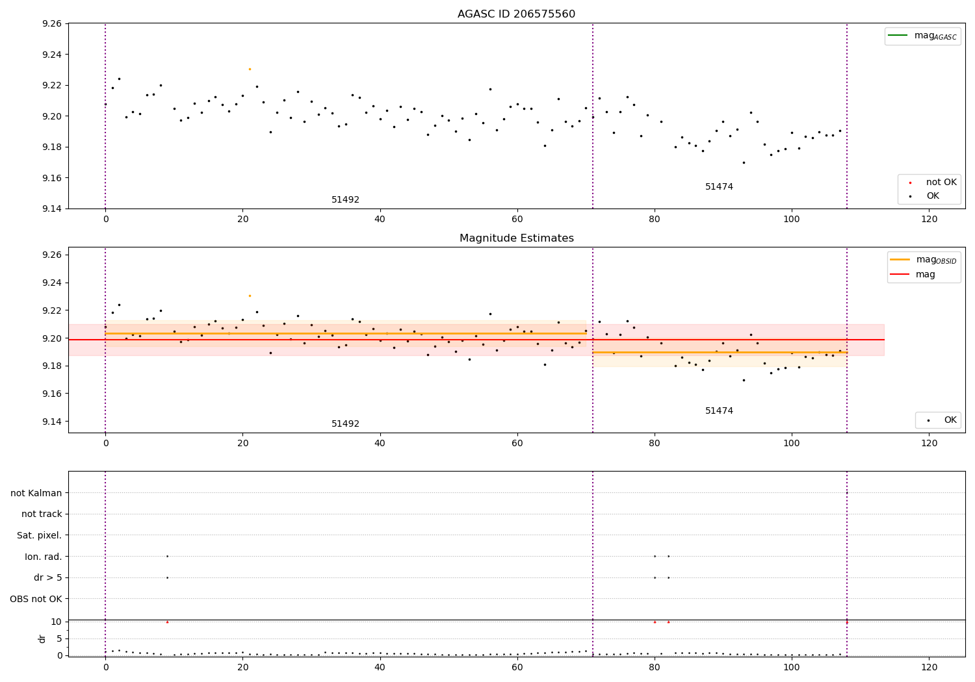The width and height of the screenshot is (975, 682).
Task: Click the green line swatch in top legend
Action: tap(898, 36)
